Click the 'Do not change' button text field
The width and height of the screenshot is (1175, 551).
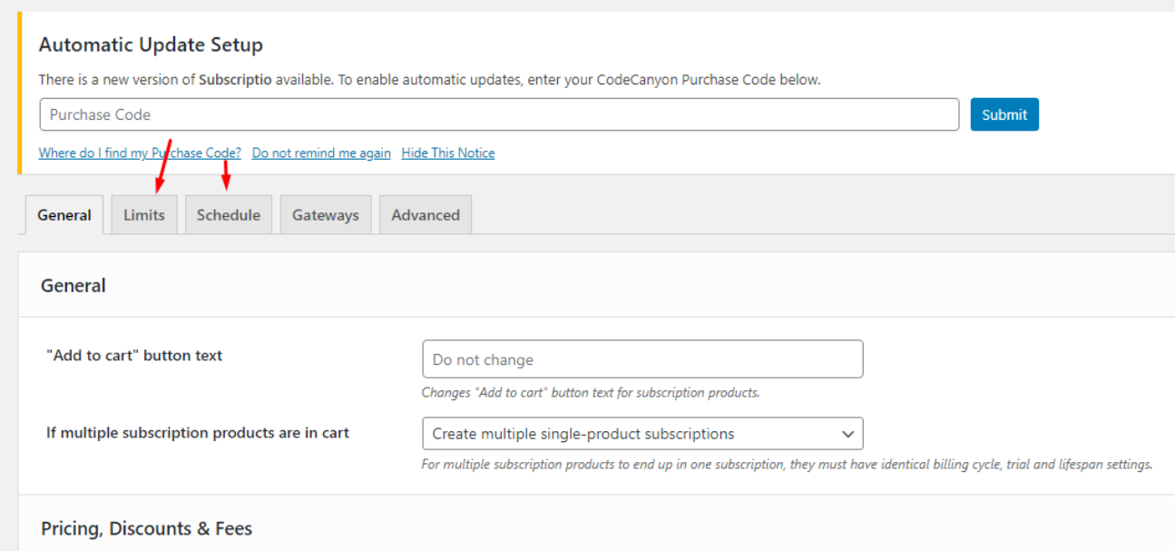tap(642, 359)
